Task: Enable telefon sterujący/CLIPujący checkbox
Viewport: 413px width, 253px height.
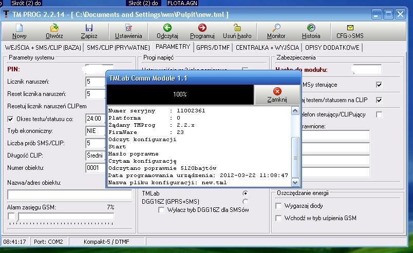Action: pos(379,114)
